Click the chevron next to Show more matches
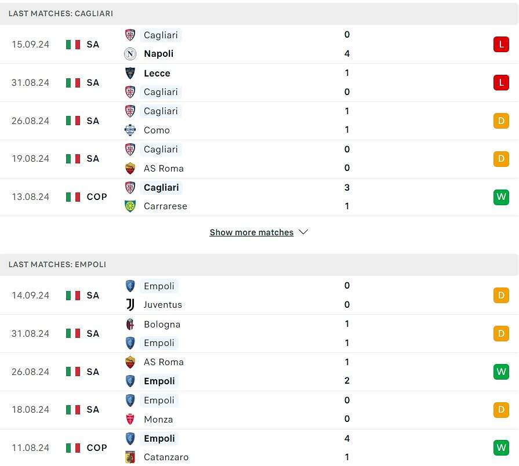 (303, 232)
